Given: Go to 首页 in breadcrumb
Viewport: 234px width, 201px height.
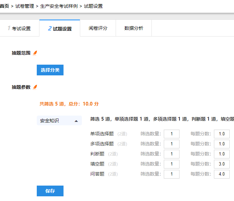Looking at the screenshot, I should (x=4, y=6).
